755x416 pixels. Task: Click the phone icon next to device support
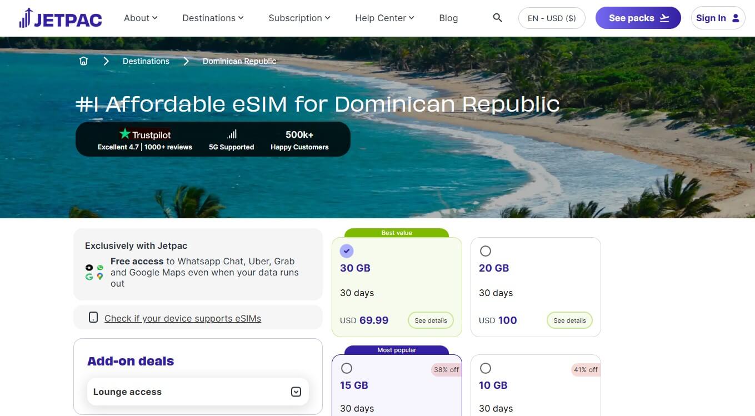tap(93, 318)
